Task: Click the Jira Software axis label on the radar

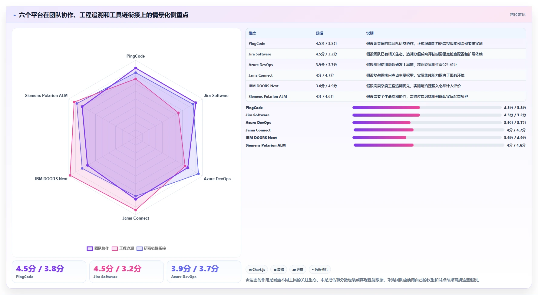Action: pyautogui.click(x=216, y=96)
